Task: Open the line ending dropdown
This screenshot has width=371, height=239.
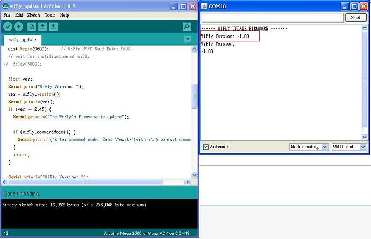Action: click(309, 147)
